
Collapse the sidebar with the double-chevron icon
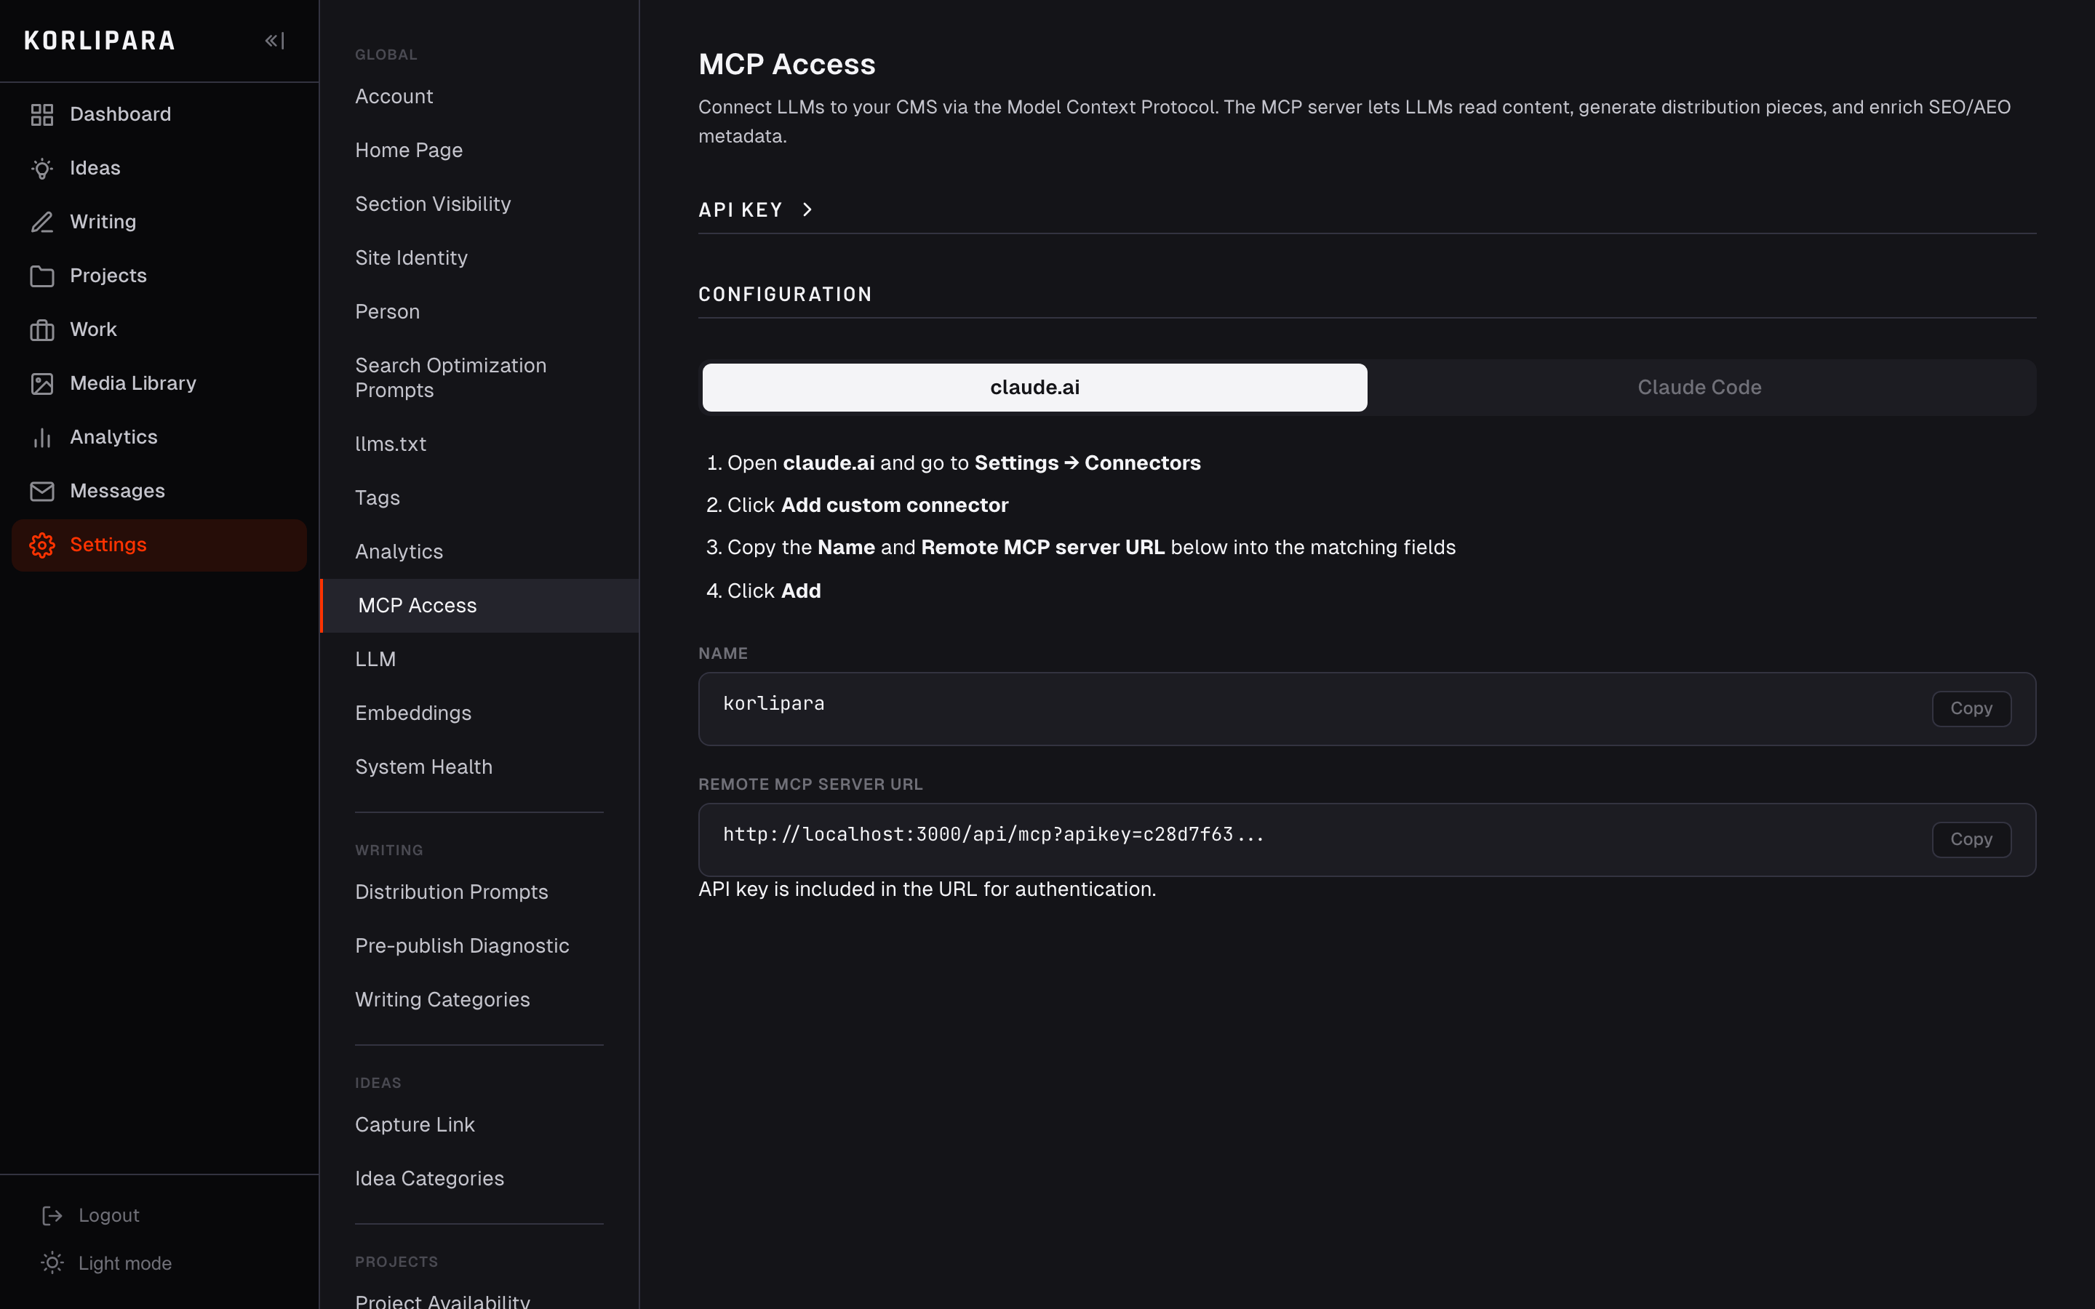[x=274, y=41]
